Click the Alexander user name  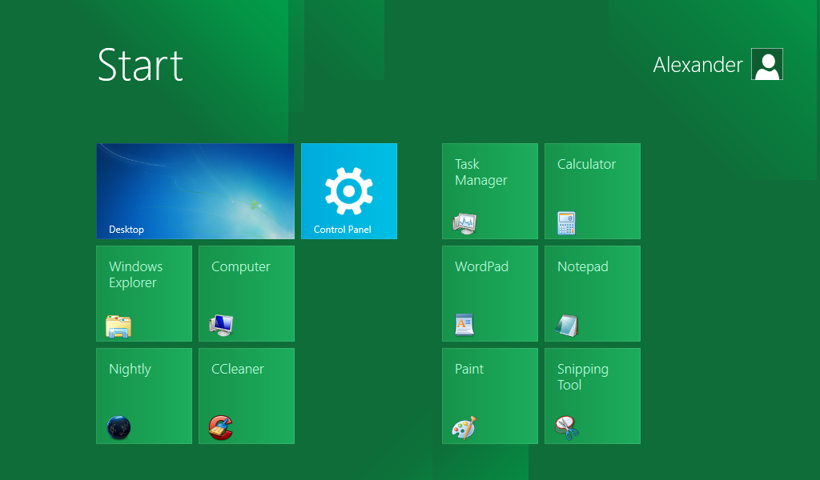pos(697,65)
